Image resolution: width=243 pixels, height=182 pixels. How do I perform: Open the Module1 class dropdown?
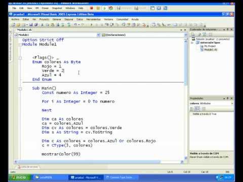[x=98, y=35]
